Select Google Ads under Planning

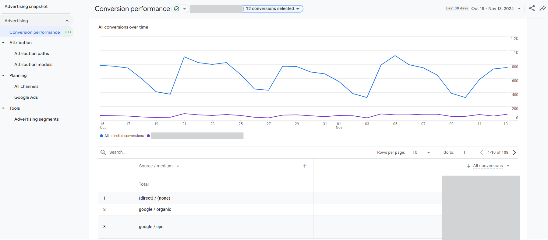[x=26, y=97]
